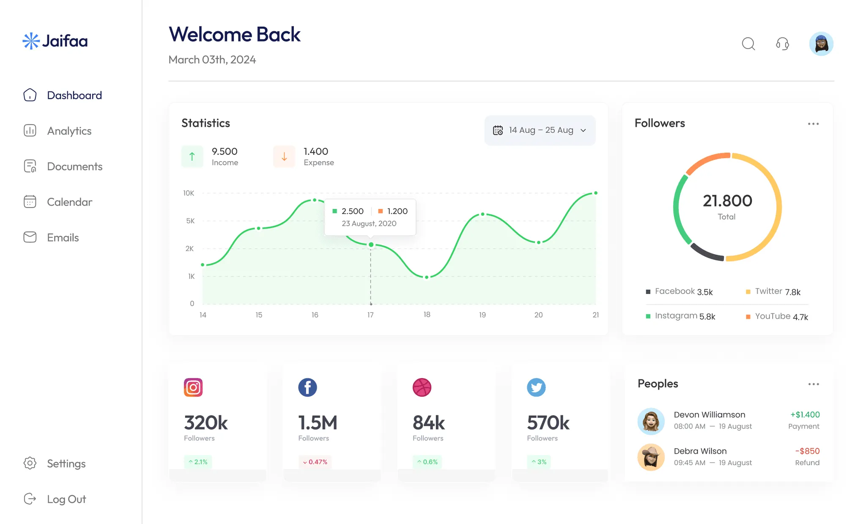866x524 pixels.
Task: Click your profile avatar in the top right
Action: click(821, 43)
